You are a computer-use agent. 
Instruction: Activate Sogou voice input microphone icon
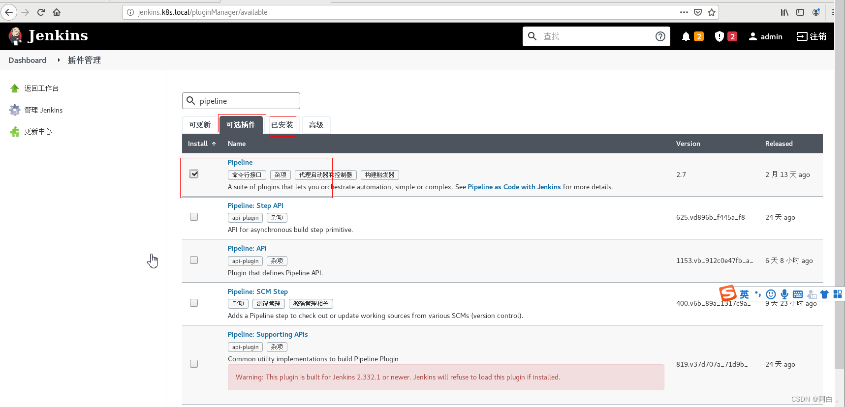pos(784,294)
